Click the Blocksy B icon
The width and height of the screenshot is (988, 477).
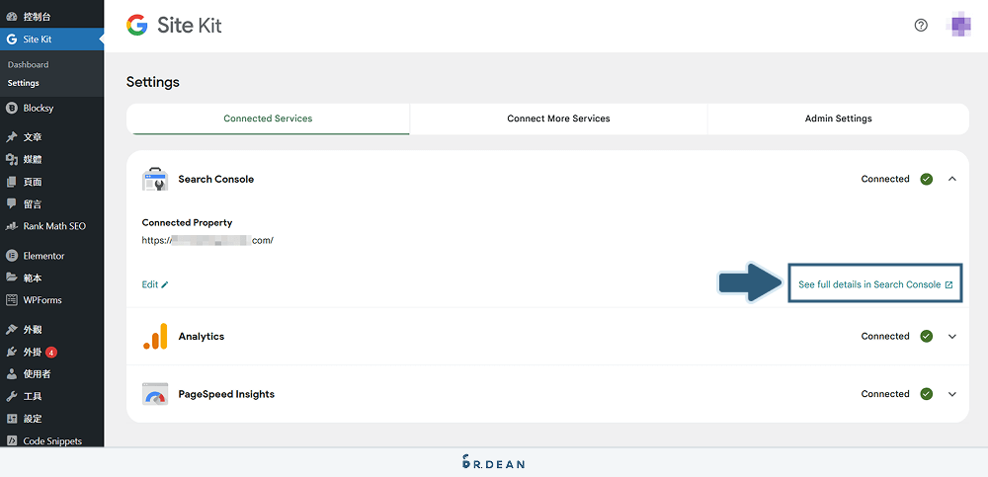pos(11,108)
